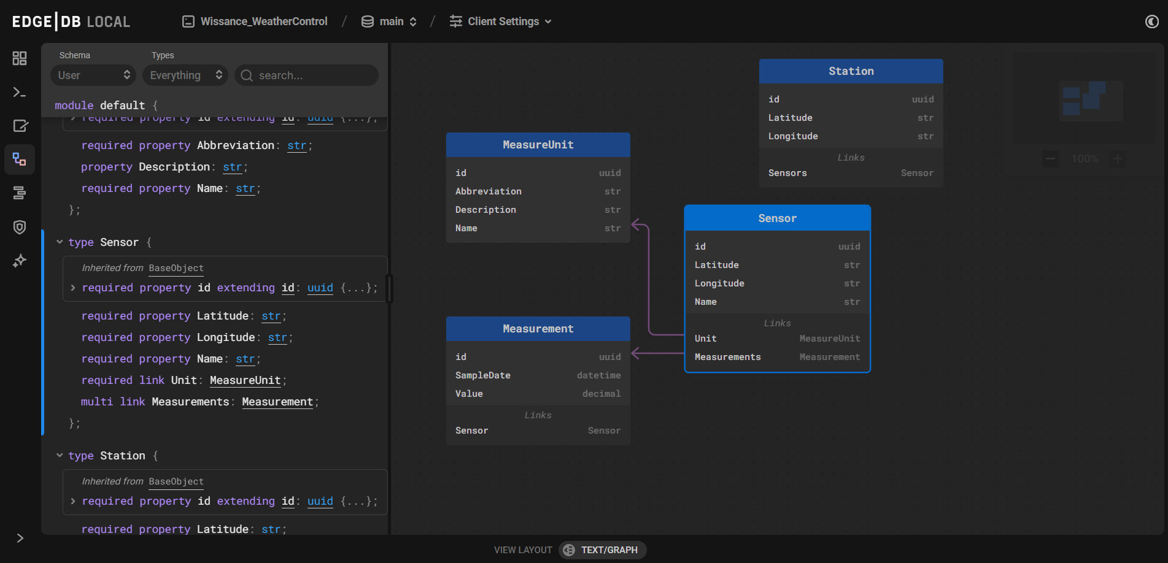
Task: Select the schema graph icon in sidebar
Action: point(19,159)
